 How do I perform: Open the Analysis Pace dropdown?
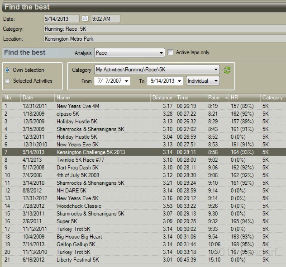(x=129, y=53)
